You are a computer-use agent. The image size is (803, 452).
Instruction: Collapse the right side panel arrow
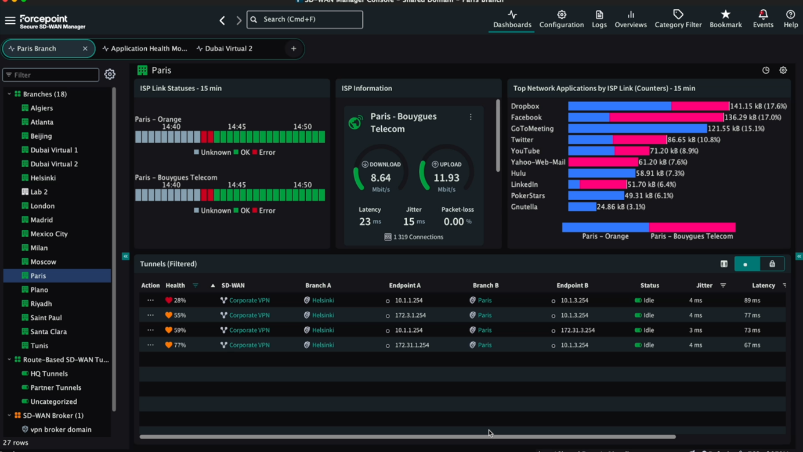tap(799, 256)
